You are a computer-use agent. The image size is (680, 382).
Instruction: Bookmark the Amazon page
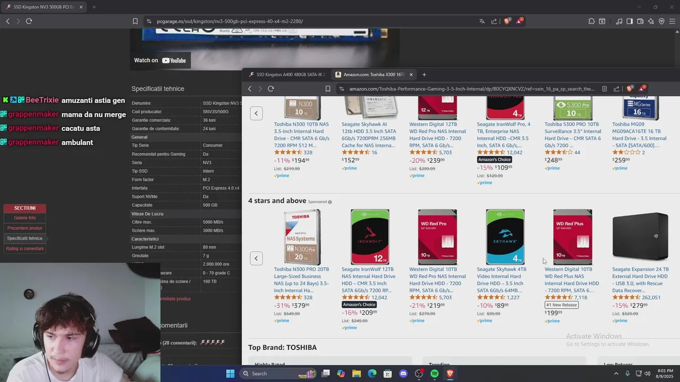pyautogui.click(x=328, y=89)
